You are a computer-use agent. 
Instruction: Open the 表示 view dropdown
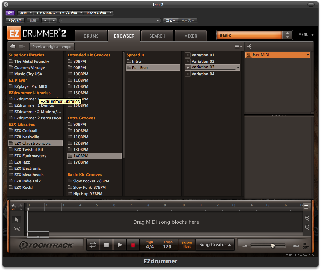[25, 13]
